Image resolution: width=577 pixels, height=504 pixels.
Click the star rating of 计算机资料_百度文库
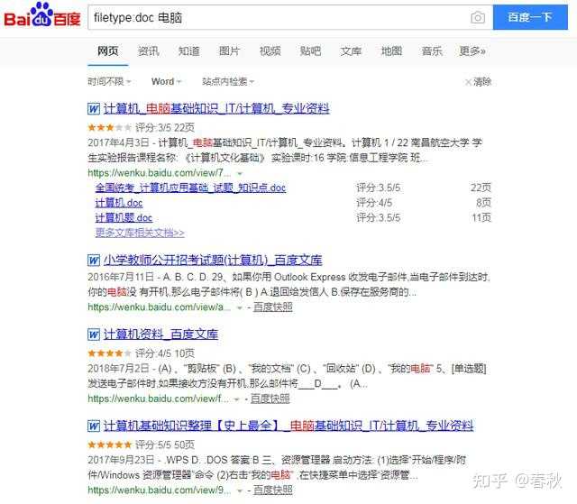tap(109, 353)
